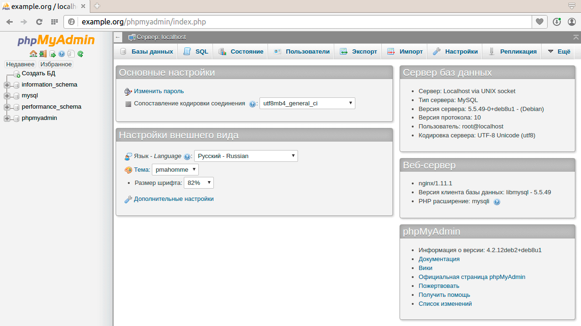Open the Документация link
581x326 pixels.
tap(439, 259)
